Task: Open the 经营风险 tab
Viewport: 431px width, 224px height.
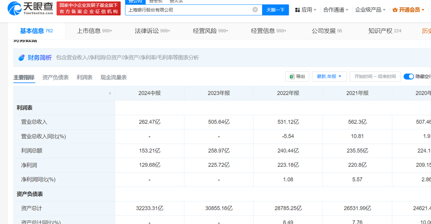Action: coord(210,31)
